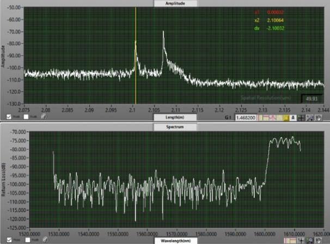Image resolution: width=330 pixels, height=244 pixels.
Task: Select pan hand tool in Spectrum graph palette
Action: point(317,240)
